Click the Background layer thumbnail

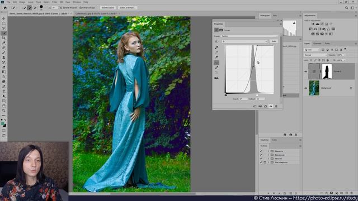click(x=314, y=88)
